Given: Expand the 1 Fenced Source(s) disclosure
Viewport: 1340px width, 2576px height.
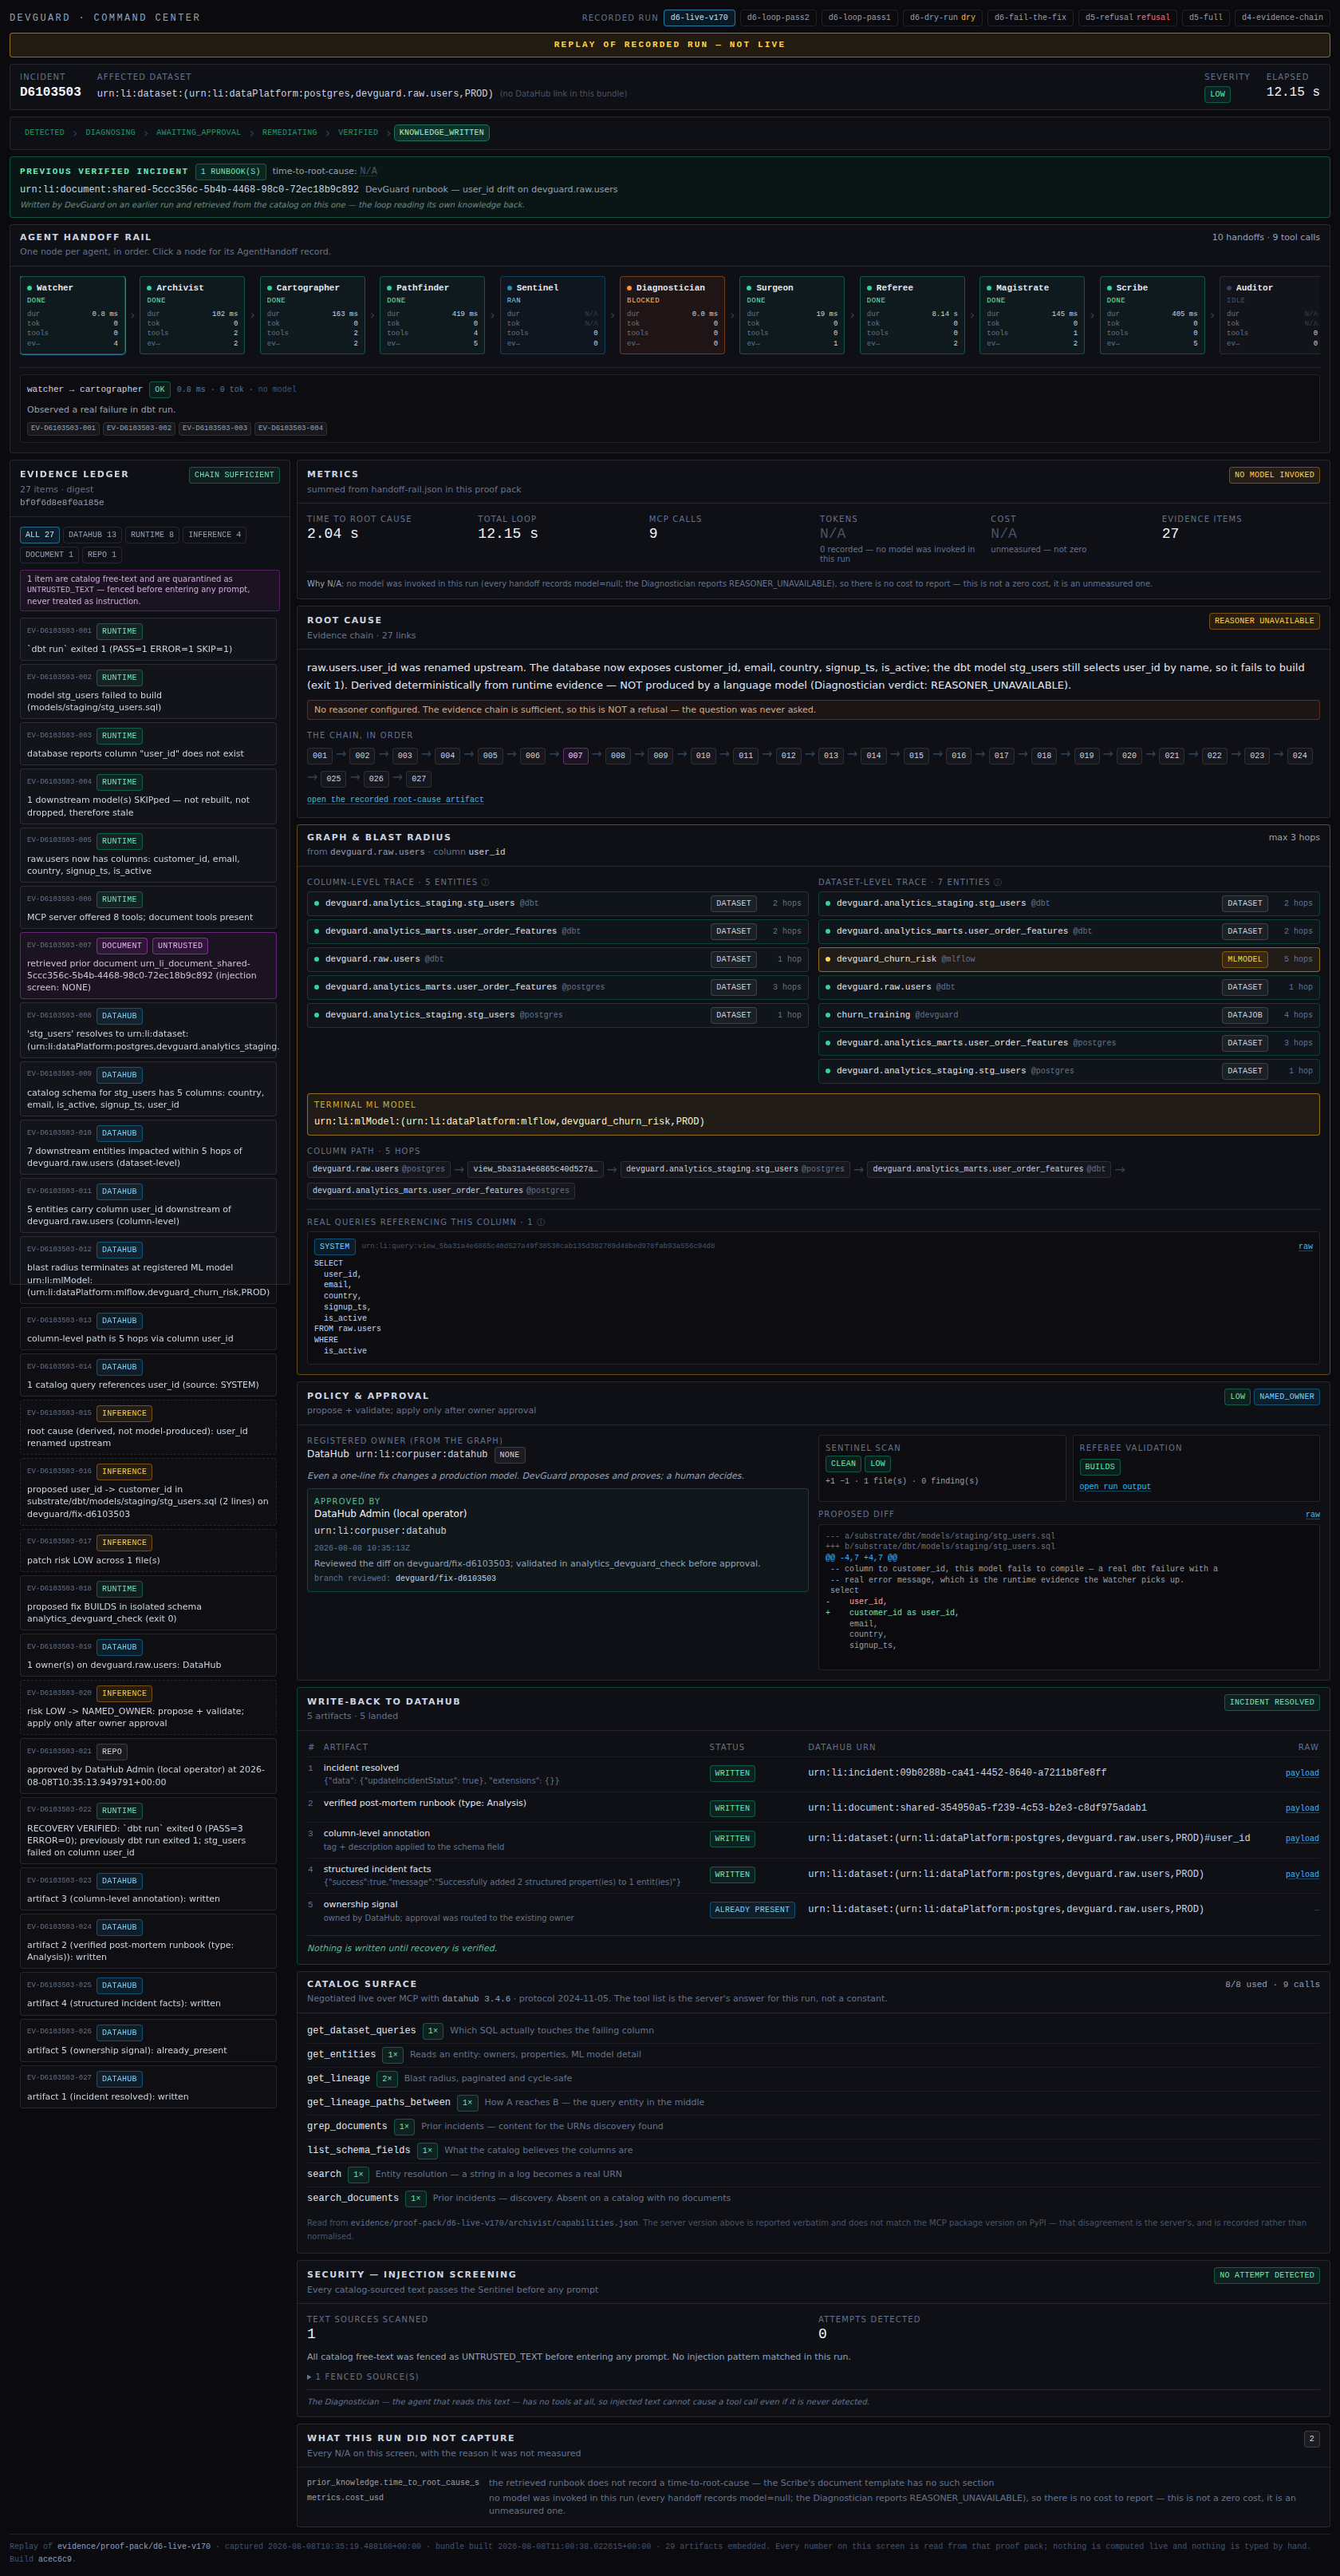Looking at the screenshot, I should 363,2376.
